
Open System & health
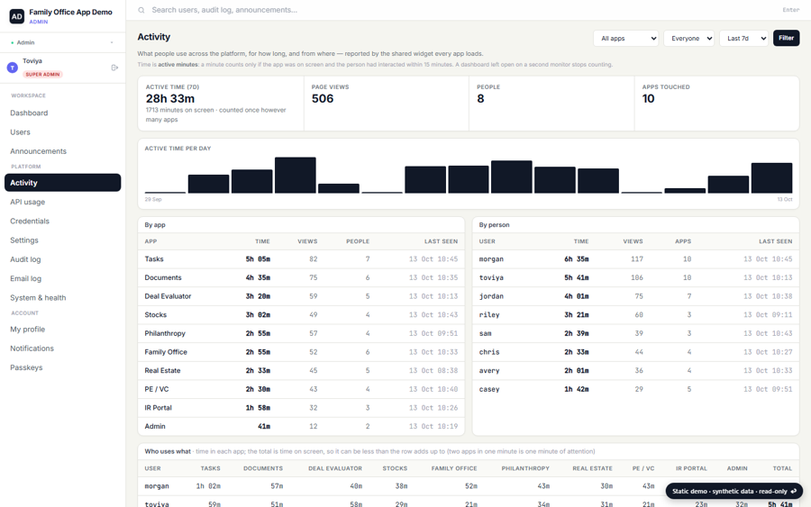(x=62, y=297)
